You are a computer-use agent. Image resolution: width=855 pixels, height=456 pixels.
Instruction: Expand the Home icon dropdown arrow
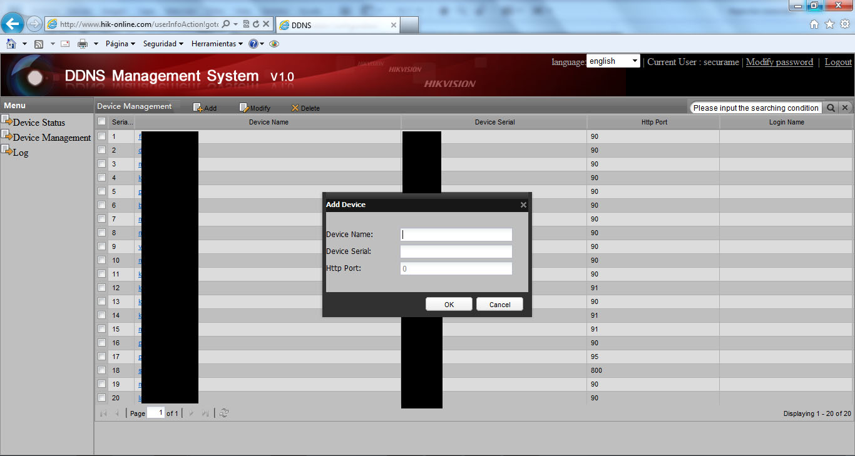coord(24,44)
